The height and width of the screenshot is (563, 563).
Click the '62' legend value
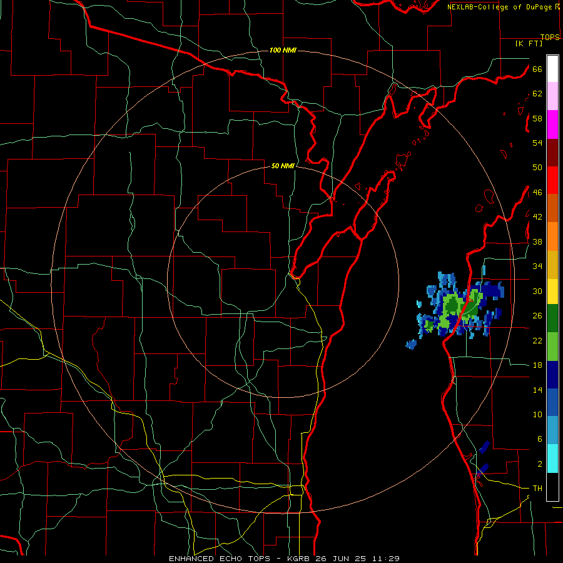point(537,94)
